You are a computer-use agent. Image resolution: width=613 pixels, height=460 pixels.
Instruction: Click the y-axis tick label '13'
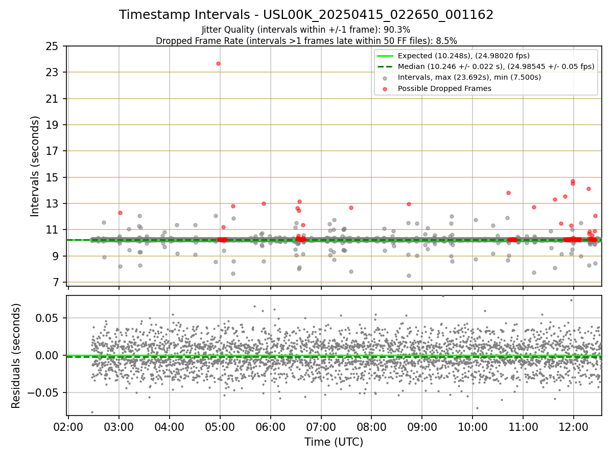[52, 203]
